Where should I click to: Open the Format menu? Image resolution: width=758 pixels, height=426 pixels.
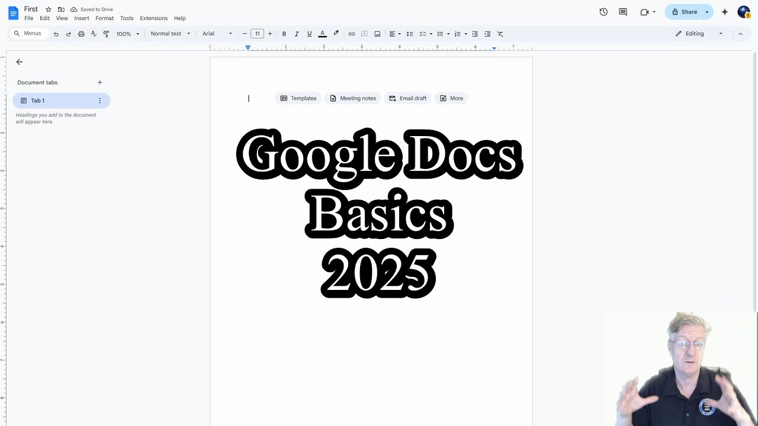point(105,18)
